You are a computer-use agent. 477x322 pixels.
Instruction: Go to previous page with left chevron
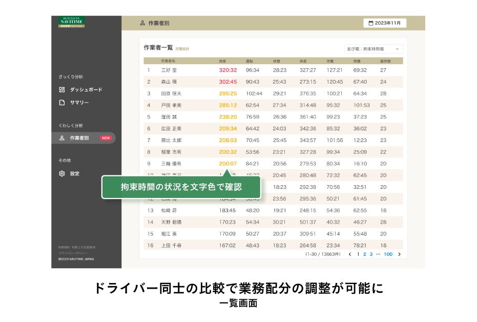coord(350,254)
